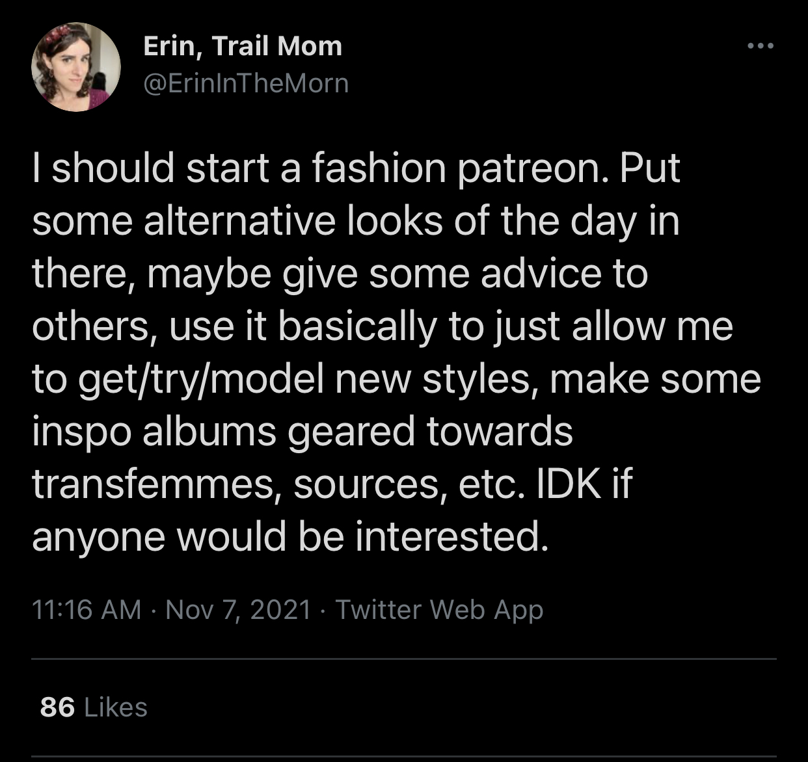Click the 11:16 AM timestamp
Viewport: 808px width, 762px height.
[x=87, y=610]
